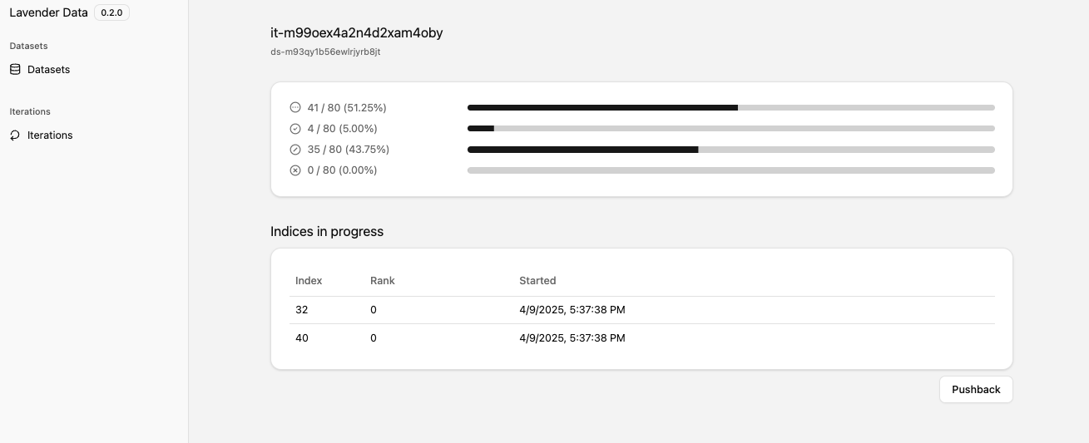
Task: Click the Started column header
Action: 537,281
